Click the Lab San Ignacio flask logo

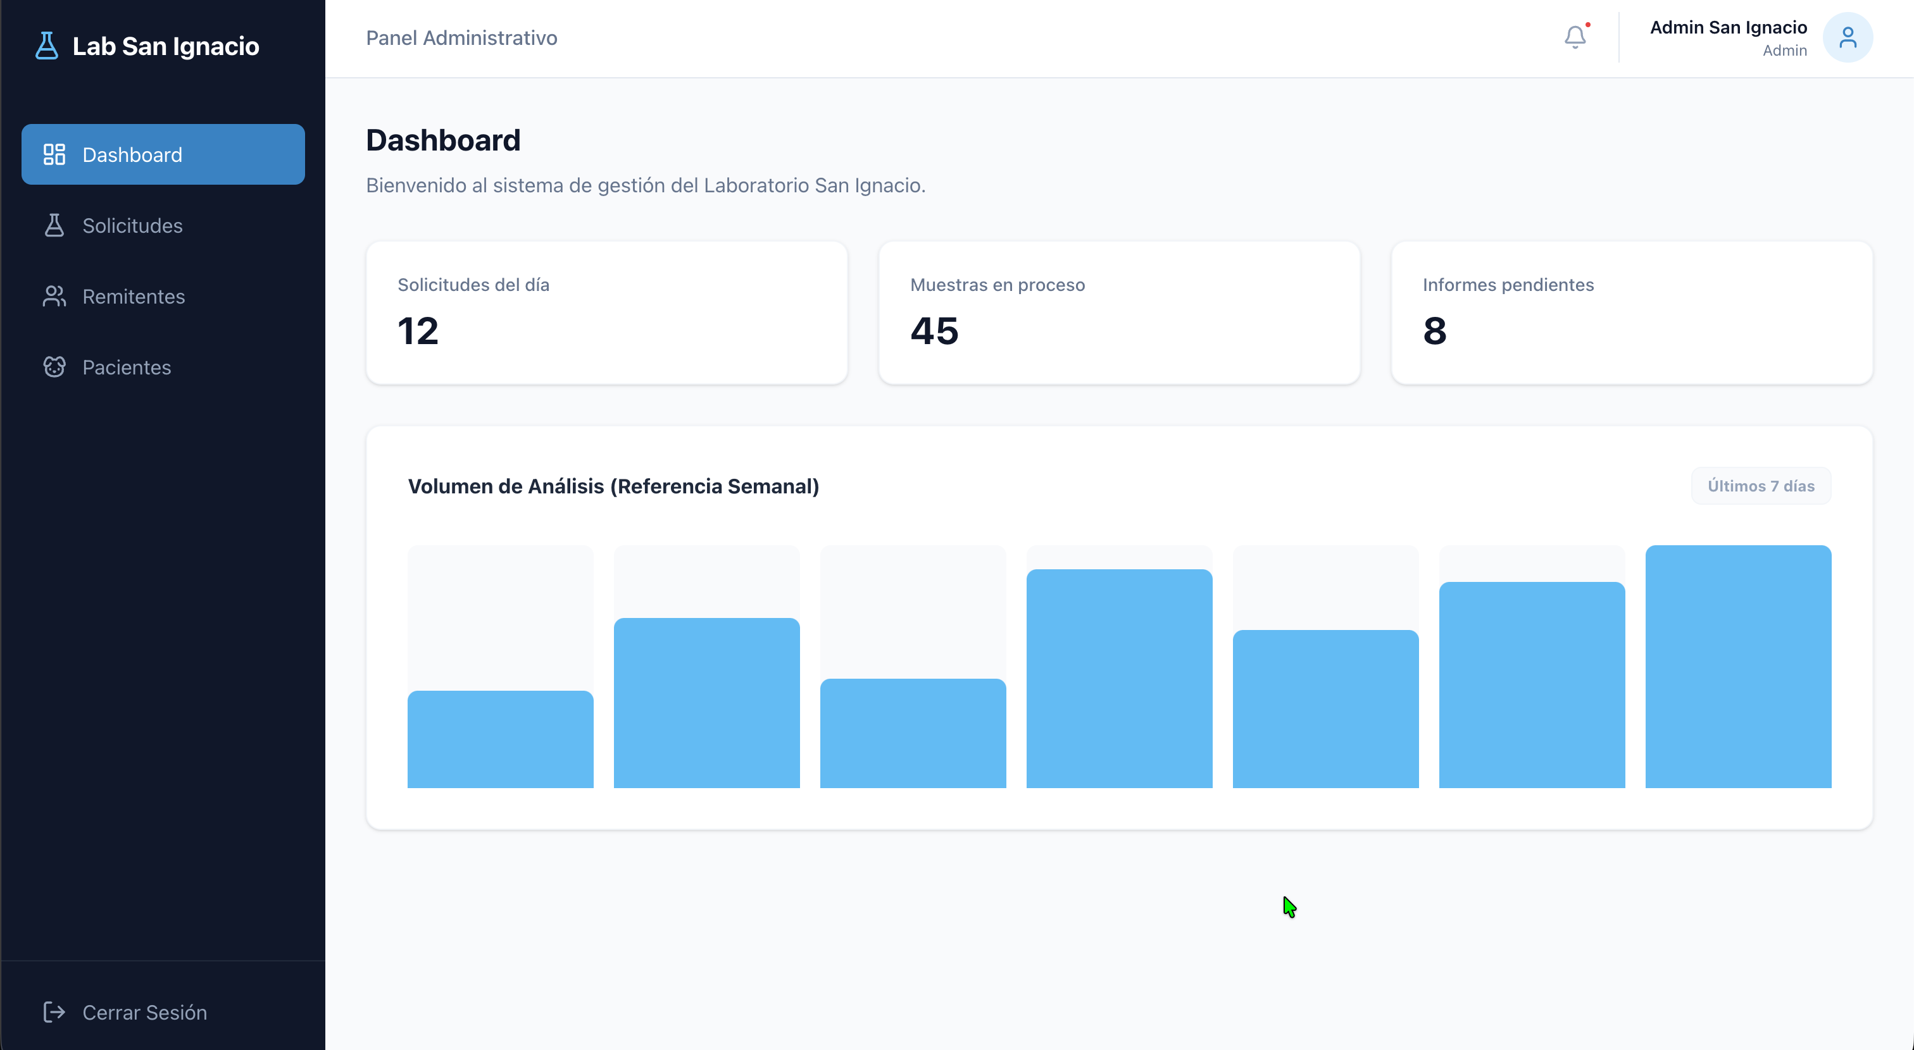point(47,46)
